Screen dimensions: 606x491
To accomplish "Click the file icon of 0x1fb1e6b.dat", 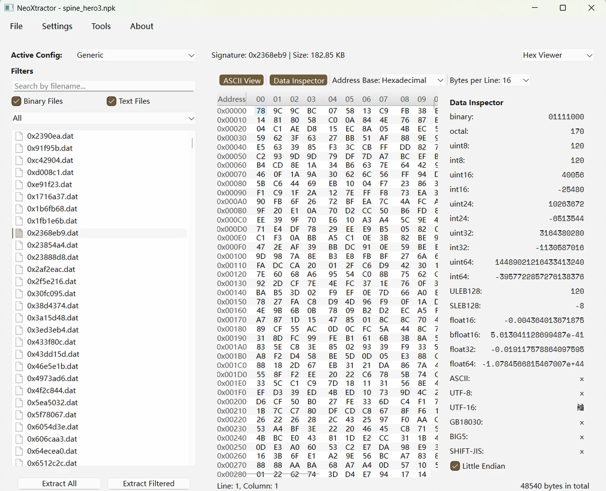I will tap(19, 221).
